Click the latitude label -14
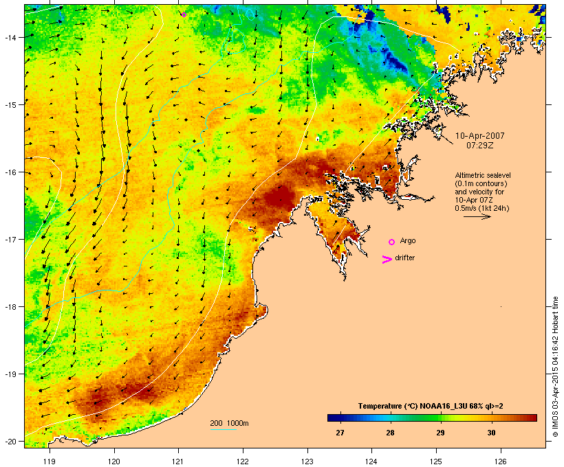Viewport: 564px width, 467px height. coord(10,37)
